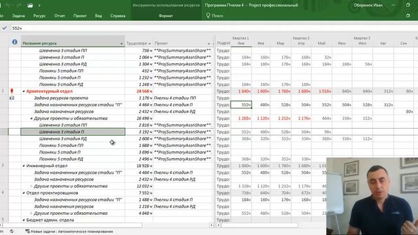Click the Open folder icon in title bar

[30, 5]
